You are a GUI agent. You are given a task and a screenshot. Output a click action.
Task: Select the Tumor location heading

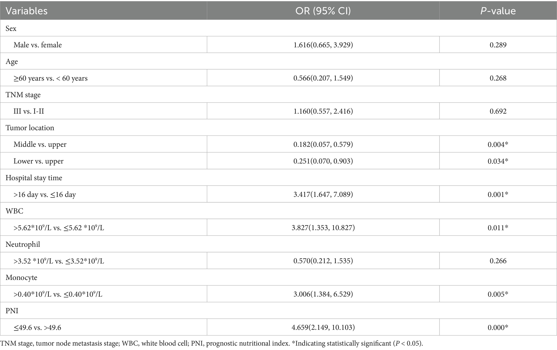pos(30,128)
